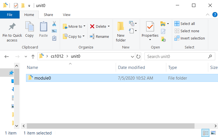Open the address bar history dropdown
The image size is (218, 137).
coord(132,57)
